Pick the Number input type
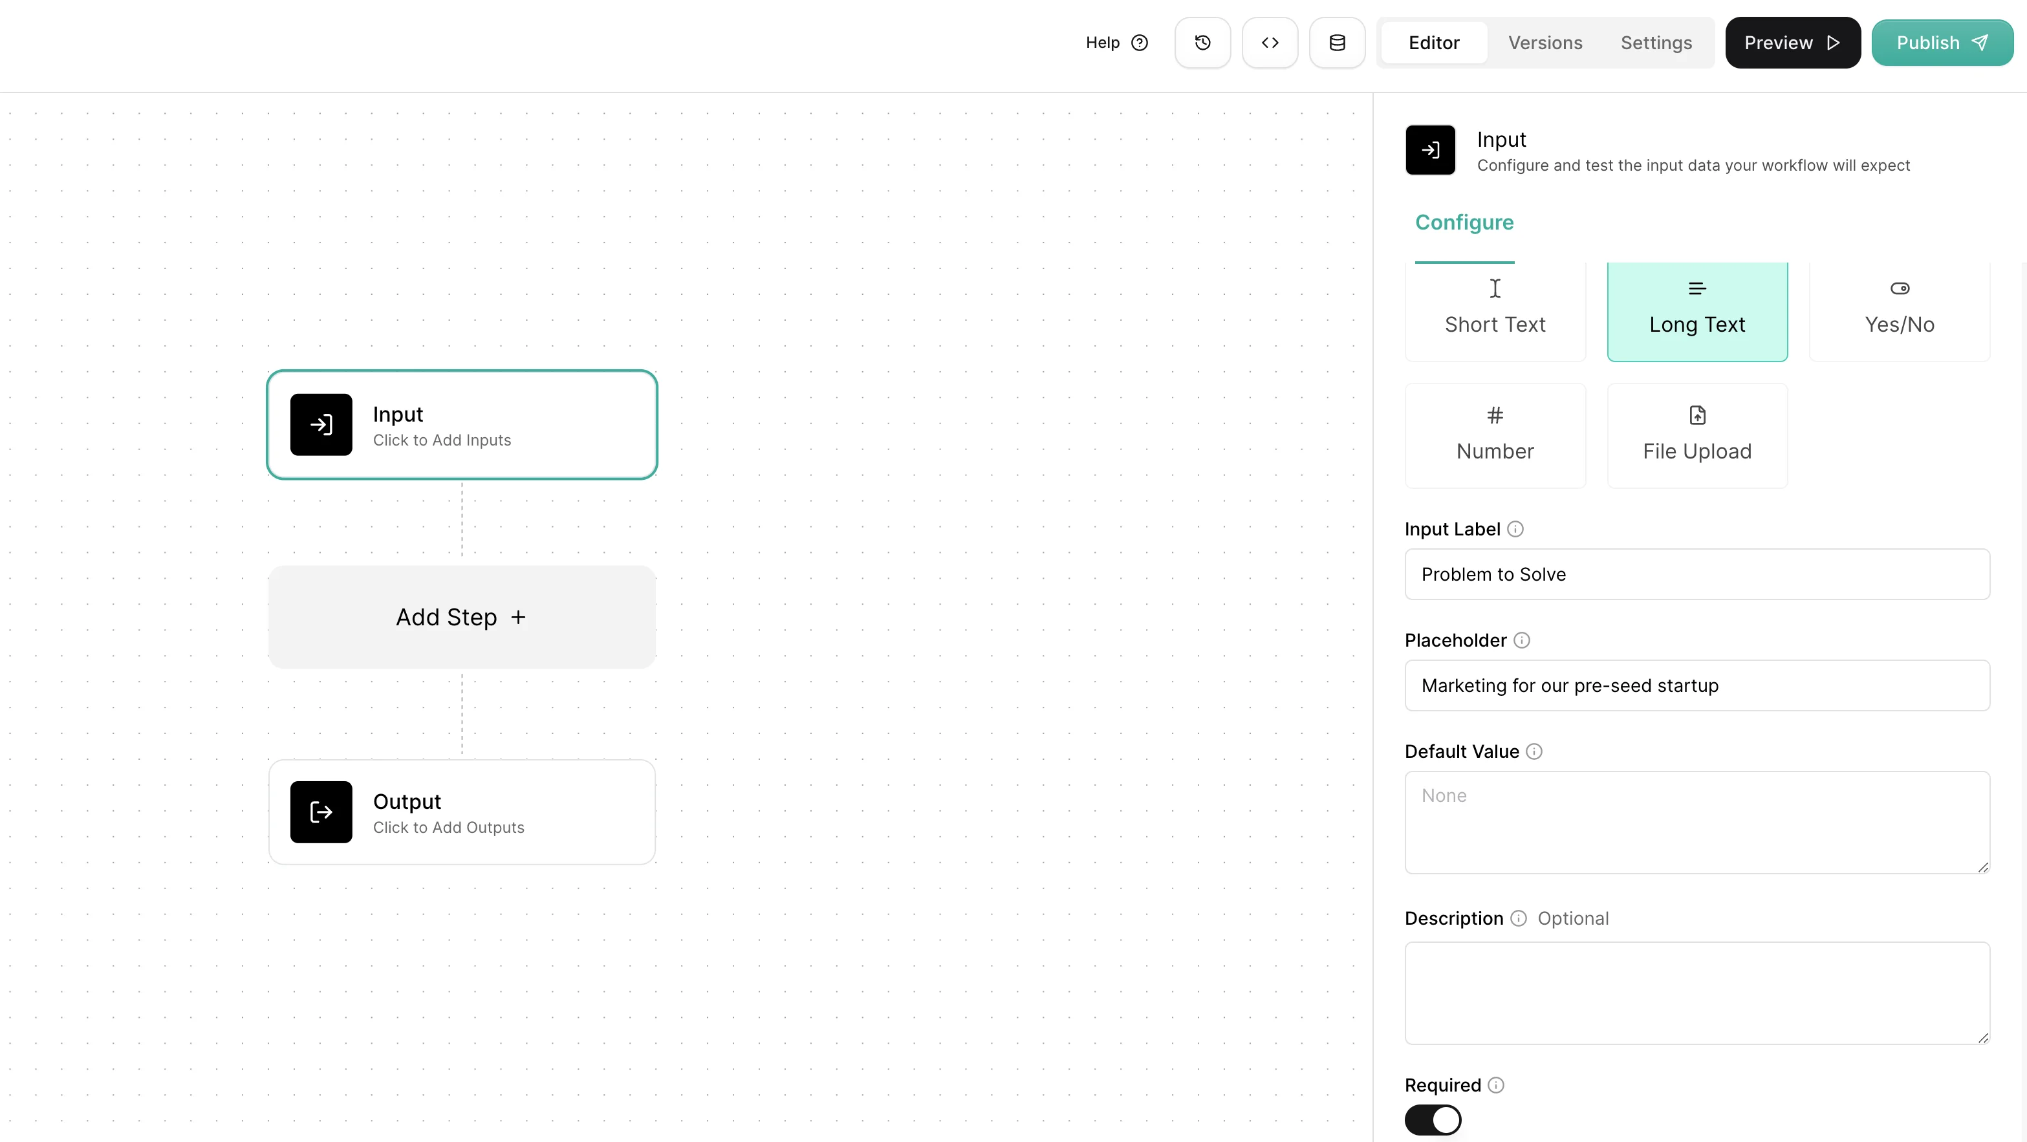This screenshot has height=1142, width=2027. point(1494,436)
